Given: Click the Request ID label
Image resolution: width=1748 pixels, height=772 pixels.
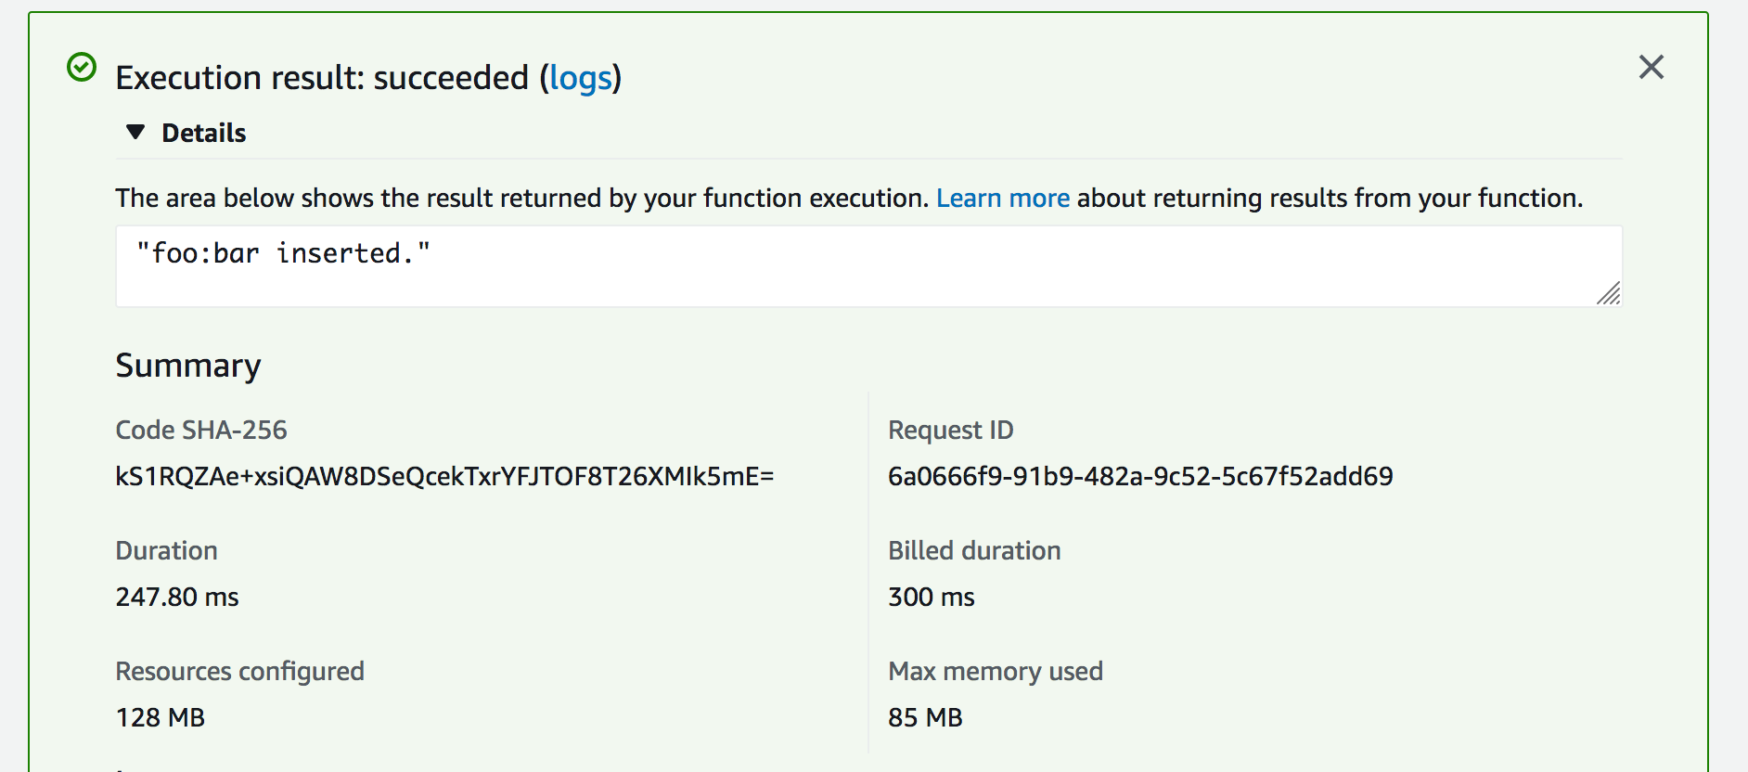Looking at the screenshot, I should [x=950, y=430].
